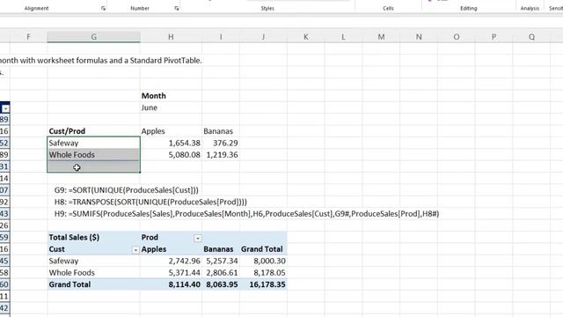Select column L header
This screenshot has width=563, height=317.
click(x=343, y=37)
